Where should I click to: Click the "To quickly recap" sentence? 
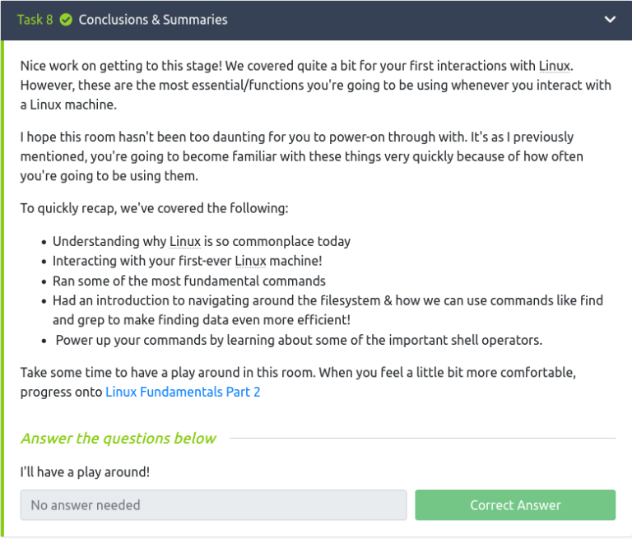(154, 208)
